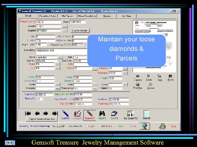Click the Parcel / Lot No. field
The height and width of the screenshot is (147, 197).
[x=48, y=22]
